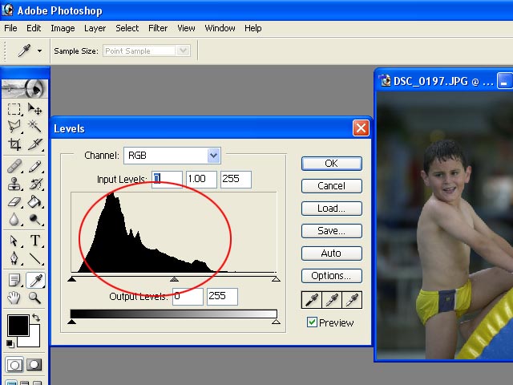Open the Sample Size dropdown
The image size is (513, 385).
coord(146,51)
